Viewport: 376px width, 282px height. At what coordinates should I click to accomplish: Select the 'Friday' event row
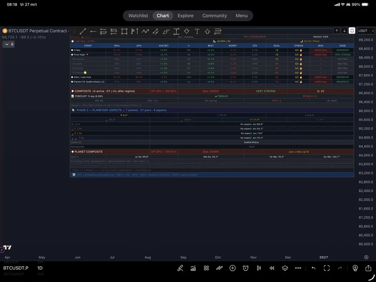[x=212, y=50]
